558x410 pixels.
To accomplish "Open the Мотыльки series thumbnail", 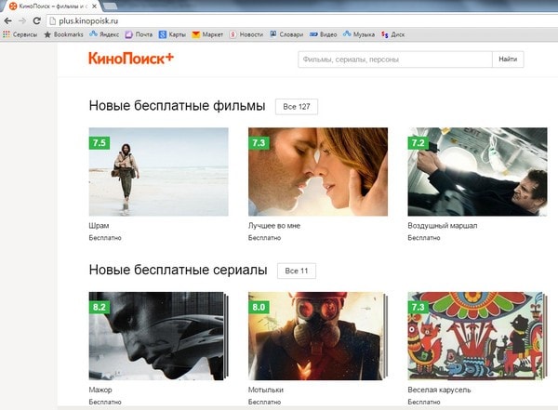I will (x=317, y=336).
